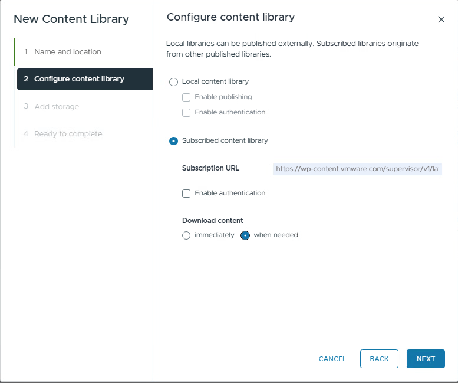Jump to step 3 Add storage
Image resolution: width=458 pixels, height=383 pixels.
tap(56, 107)
